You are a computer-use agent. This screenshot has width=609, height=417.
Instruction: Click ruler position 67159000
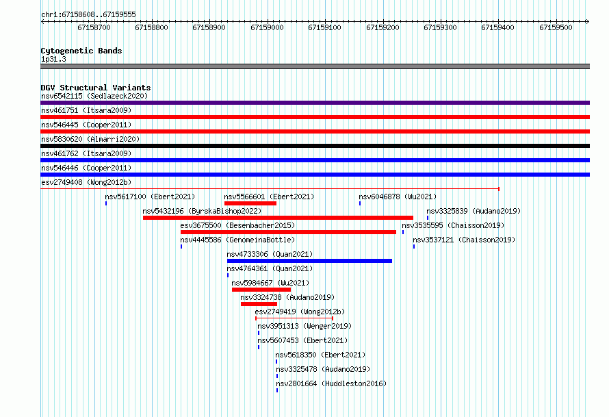click(268, 27)
